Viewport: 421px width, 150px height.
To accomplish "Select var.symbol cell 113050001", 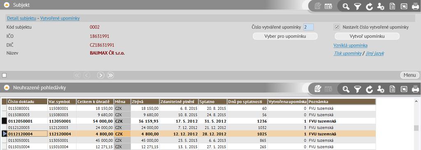I will [x=62, y=140].
